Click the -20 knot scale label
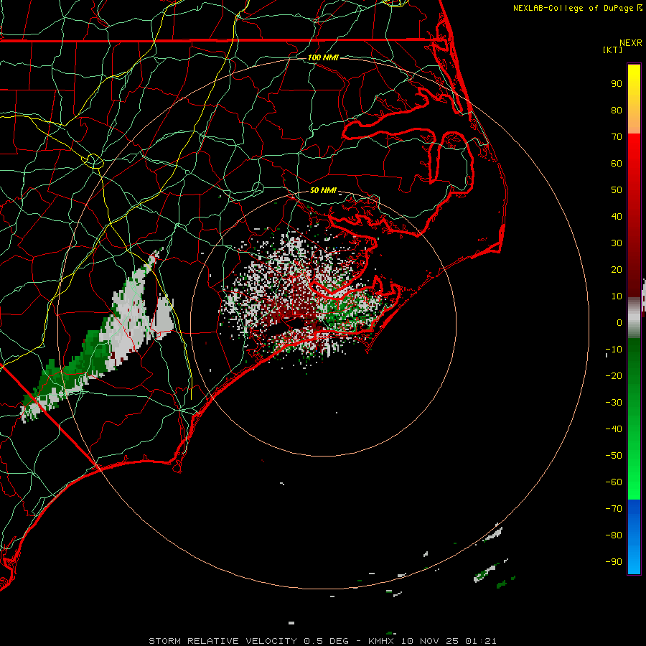This screenshot has width=646, height=646. [x=614, y=376]
